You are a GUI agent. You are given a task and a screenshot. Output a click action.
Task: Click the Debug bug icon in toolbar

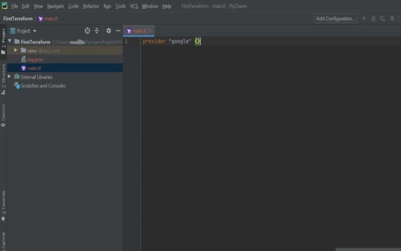pos(374,18)
